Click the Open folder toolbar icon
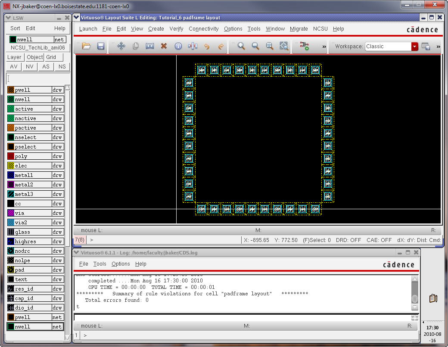 (86, 46)
